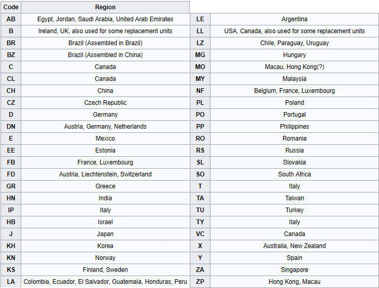This screenshot has height=288, width=379.
Task: Select the NF code cell
Action: [200, 91]
